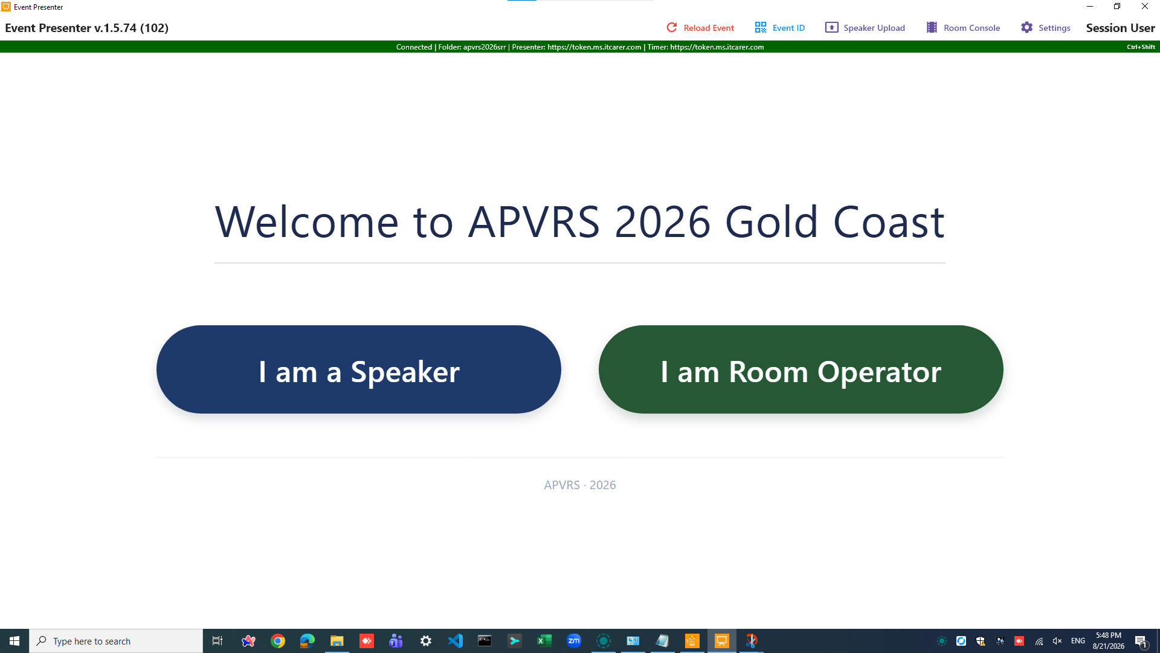Click the Event Presenter title bar app icon
This screenshot has width=1160, height=653.
point(6,7)
